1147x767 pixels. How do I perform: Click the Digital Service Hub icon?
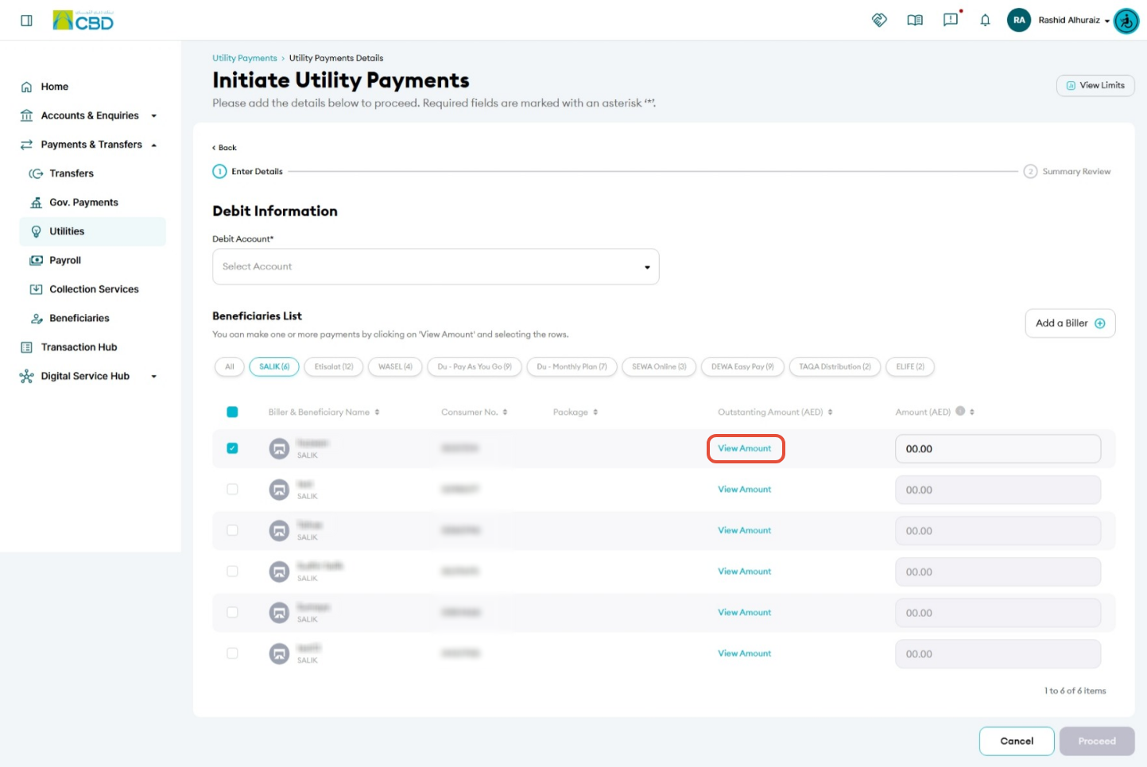tap(26, 376)
